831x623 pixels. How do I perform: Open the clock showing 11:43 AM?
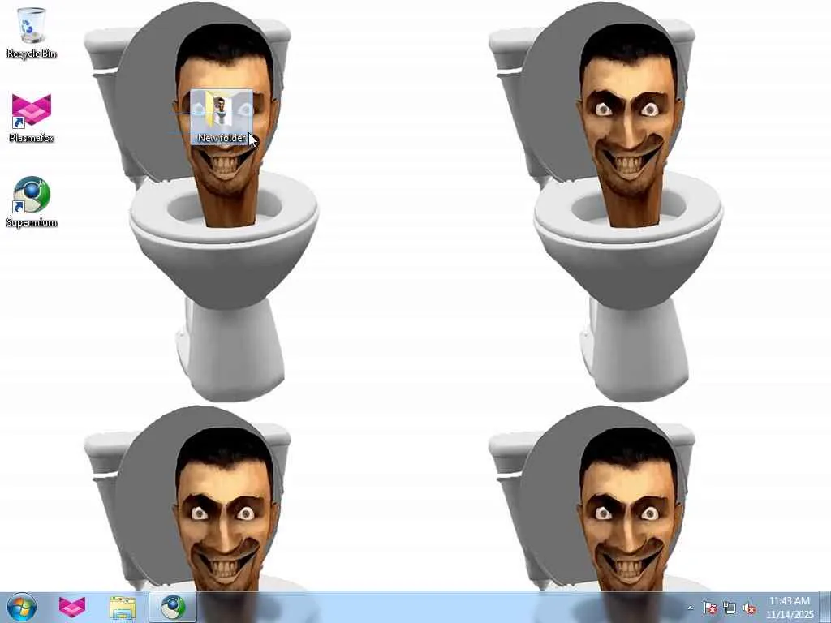(789, 608)
